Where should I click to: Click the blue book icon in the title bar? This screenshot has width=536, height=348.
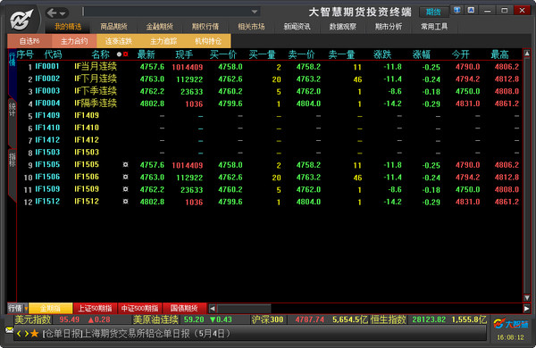(457, 10)
